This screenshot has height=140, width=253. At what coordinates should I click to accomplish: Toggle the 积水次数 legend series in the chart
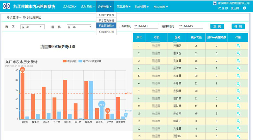tap(68, 61)
